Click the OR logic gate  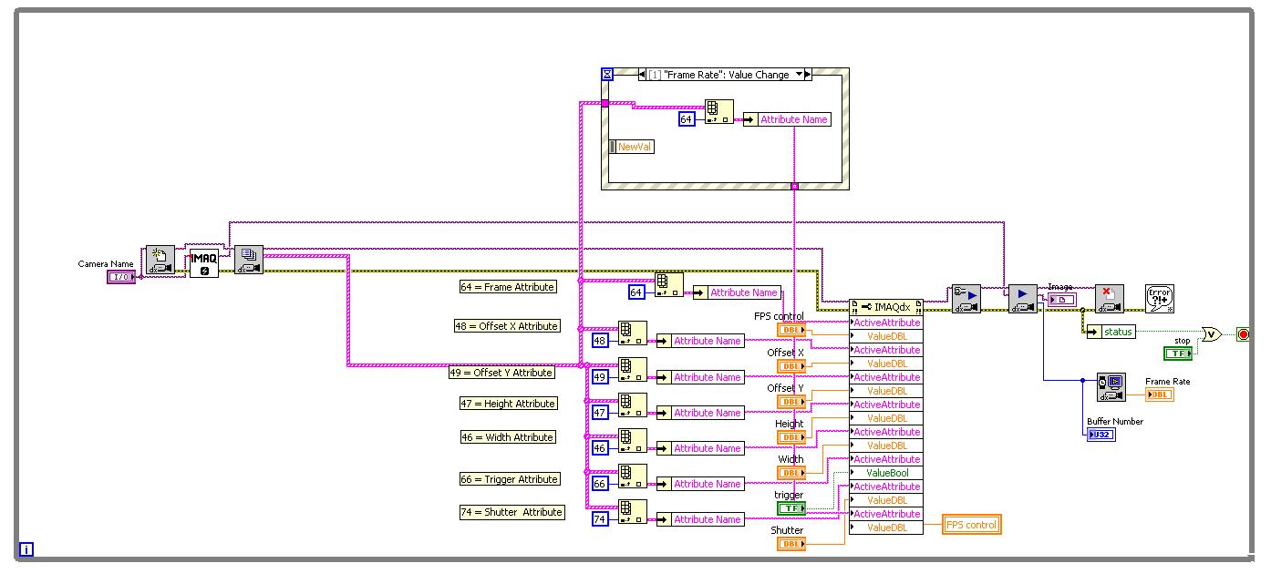(x=1212, y=334)
